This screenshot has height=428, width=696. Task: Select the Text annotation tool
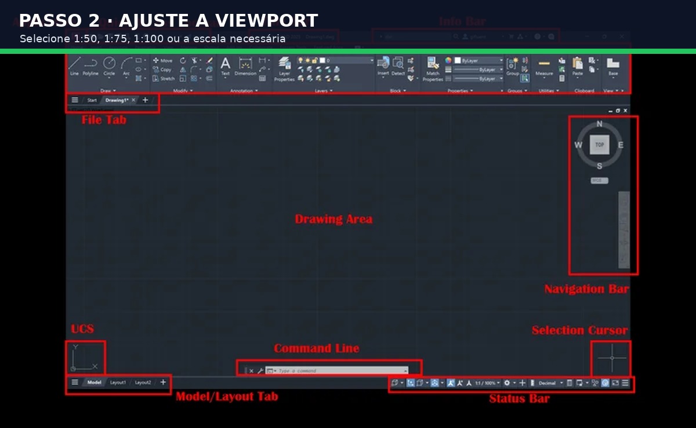coord(226,66)
